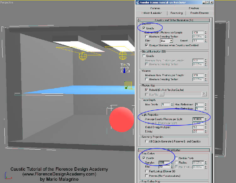This screenshot has height=183, width=236.
Task: Toggle Opaque Shadows when Caustics are Enabled
Action: (x=146, y=45)
